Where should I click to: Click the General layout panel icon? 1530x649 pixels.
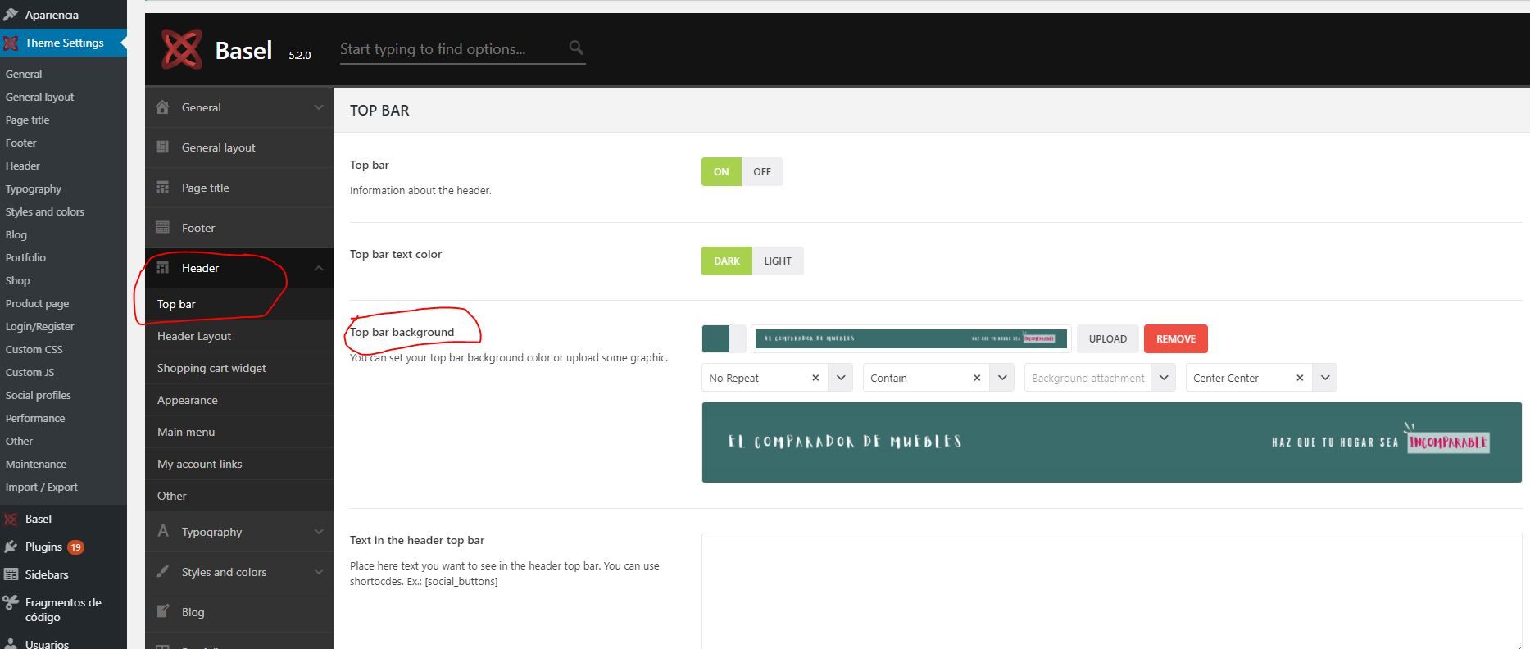click(x=162, y=147)
